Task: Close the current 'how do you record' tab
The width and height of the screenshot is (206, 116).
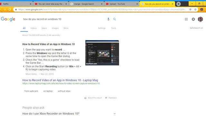Action: [x=173, y=4]
